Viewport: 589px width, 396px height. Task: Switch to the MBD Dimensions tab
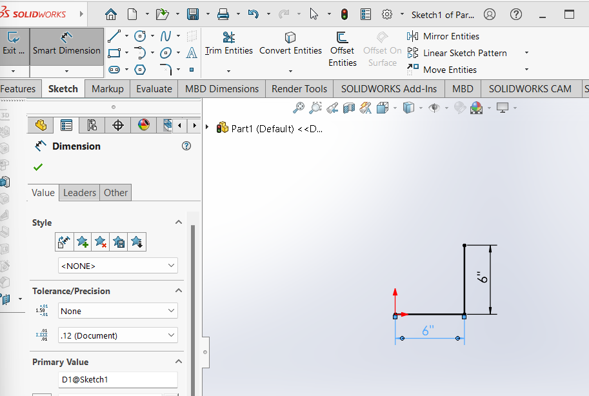222,89
